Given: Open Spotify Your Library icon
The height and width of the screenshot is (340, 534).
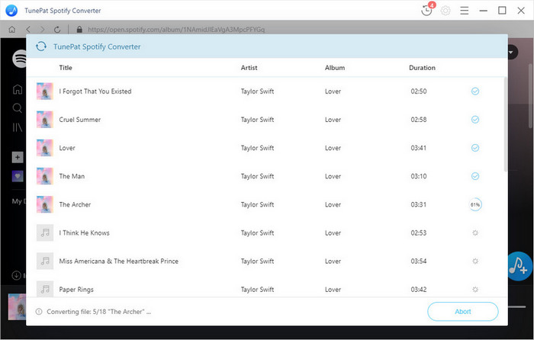Looking at the screenshot, I should point(18,127).
